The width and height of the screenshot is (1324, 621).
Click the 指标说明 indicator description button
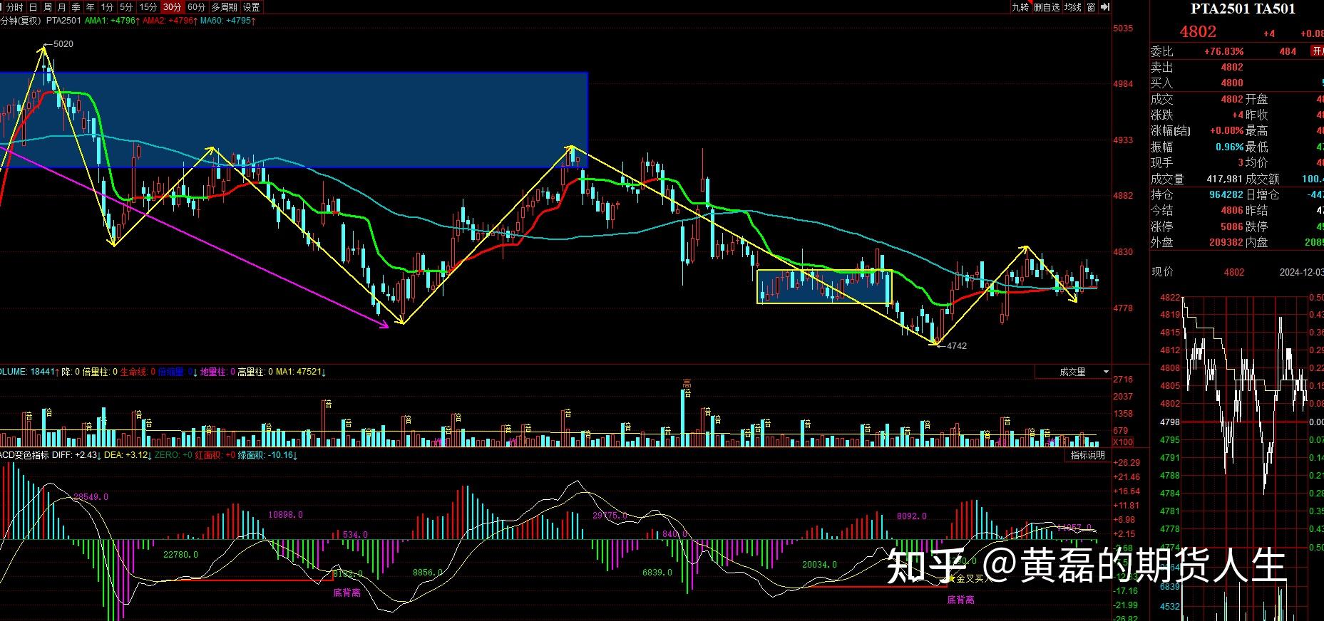click(x=1087, y=455)
